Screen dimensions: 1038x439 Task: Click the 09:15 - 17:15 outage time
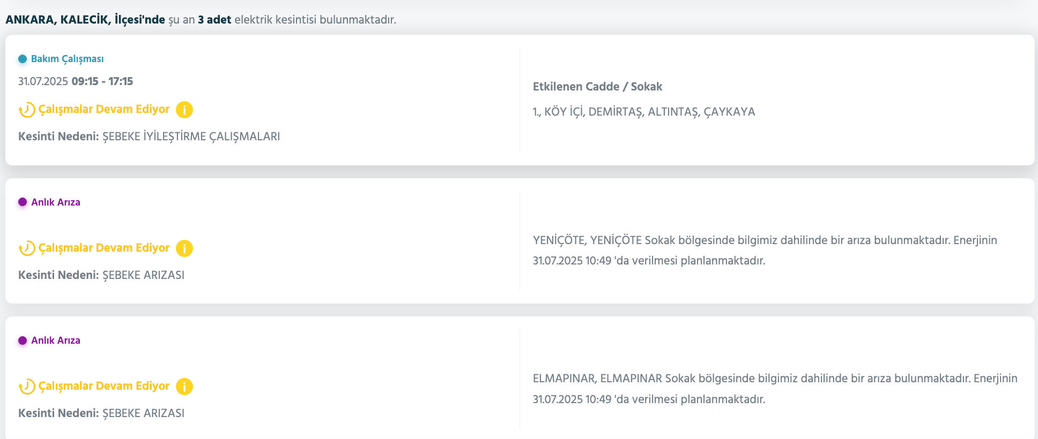click(x=102, y=81)
